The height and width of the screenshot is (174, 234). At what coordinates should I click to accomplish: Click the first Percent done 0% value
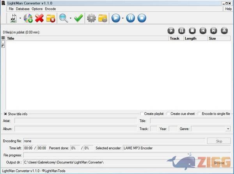[x=75, y=148]
